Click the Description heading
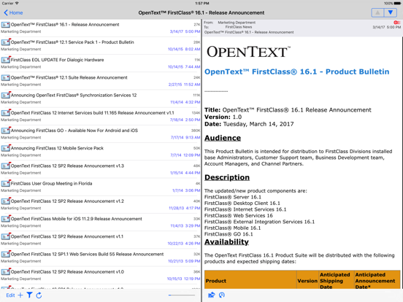This screenshot has height=302, width=403. coord(227,177)
